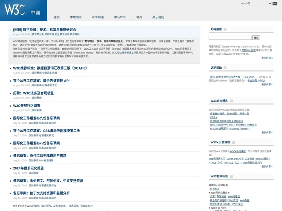282x211 pixels.
Task: Open the W3C中国 site selector dropdown
Action: click(255, 4)
